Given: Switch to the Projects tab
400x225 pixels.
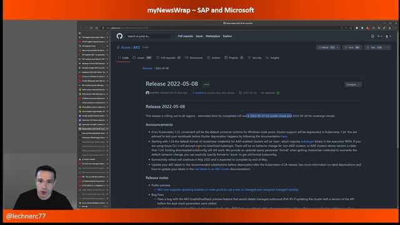Looking at the screenshot, I should [x=234, y=58].
